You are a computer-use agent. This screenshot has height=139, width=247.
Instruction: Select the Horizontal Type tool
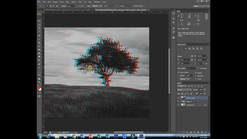click(39, 68)
